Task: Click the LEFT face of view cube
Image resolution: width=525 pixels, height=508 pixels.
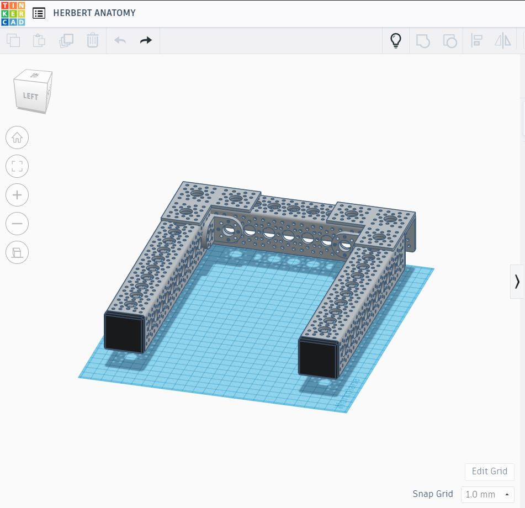Action: pyautogui.click(x=30, y=97)
